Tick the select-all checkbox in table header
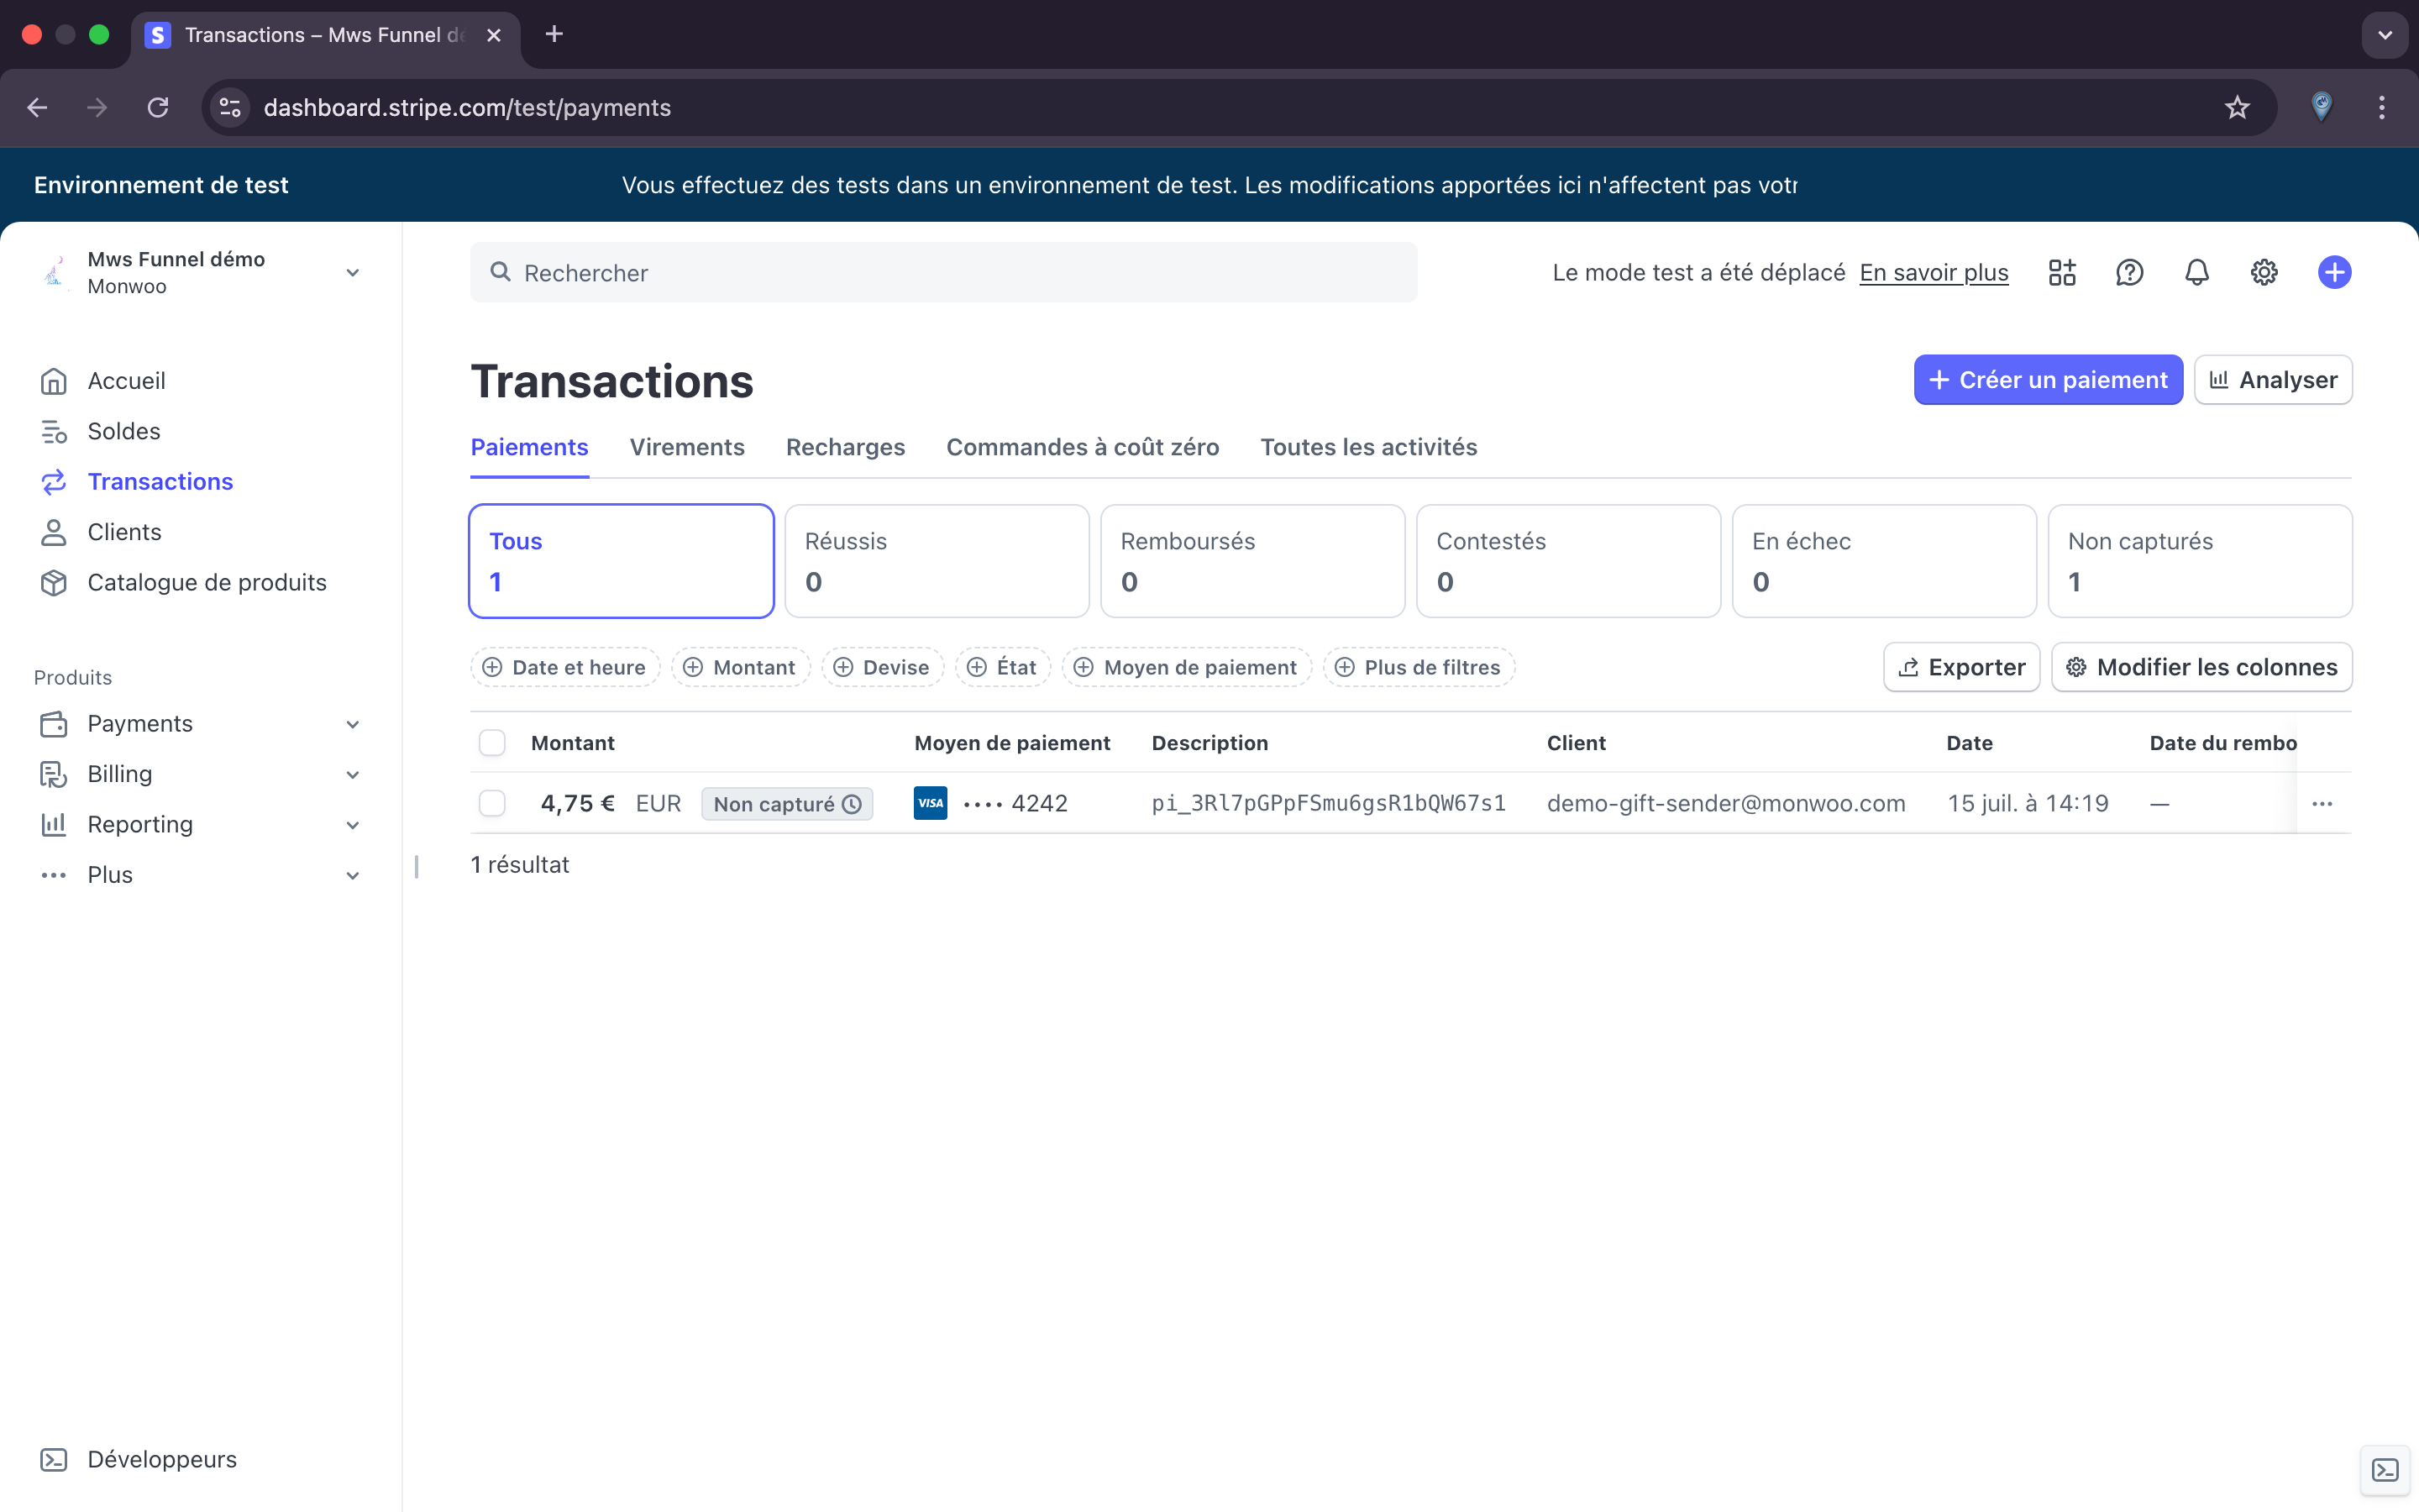Screen dimensions: 2419x1512 coord(492,743)
